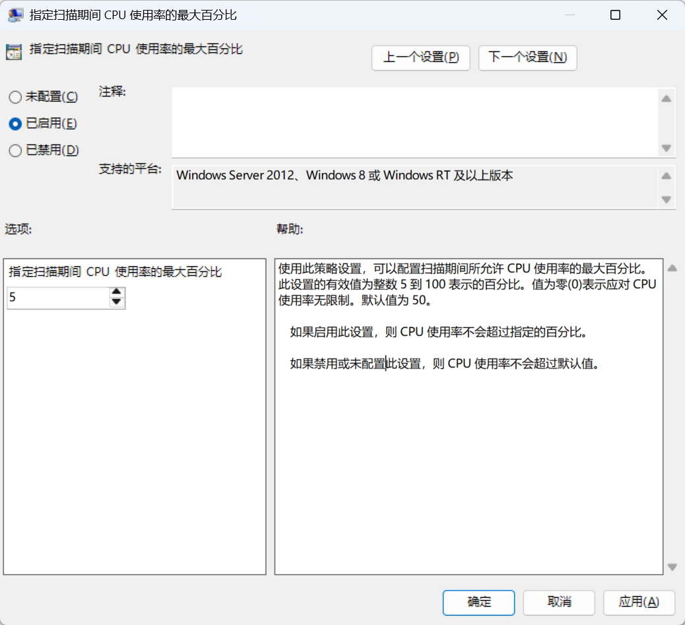This screenshot has width=685, height=625.
Task: Click the policy setting icon beside the heading
Action: [14, 52]
